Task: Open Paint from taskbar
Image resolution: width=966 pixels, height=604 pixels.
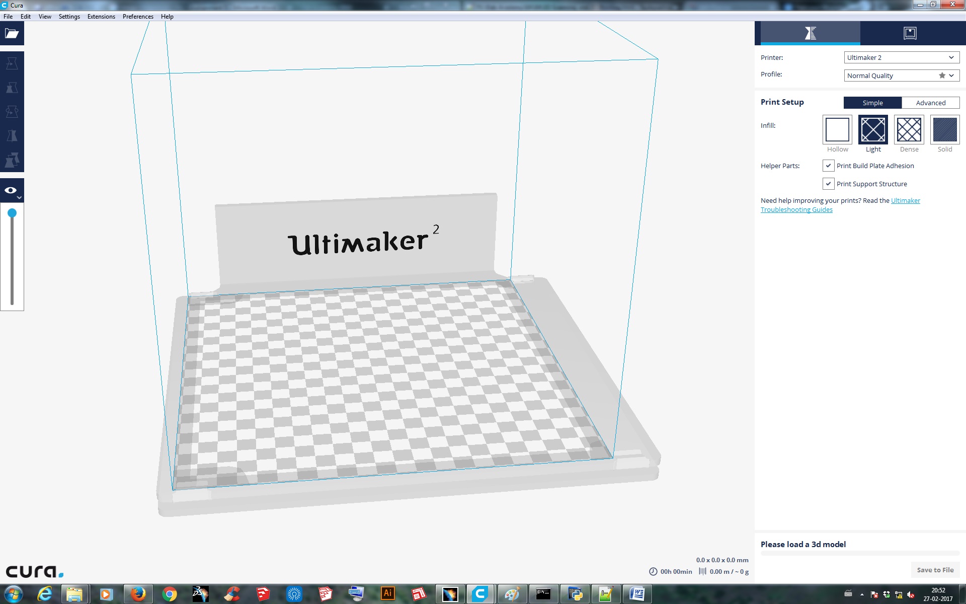Action: [x=512, y=594]
